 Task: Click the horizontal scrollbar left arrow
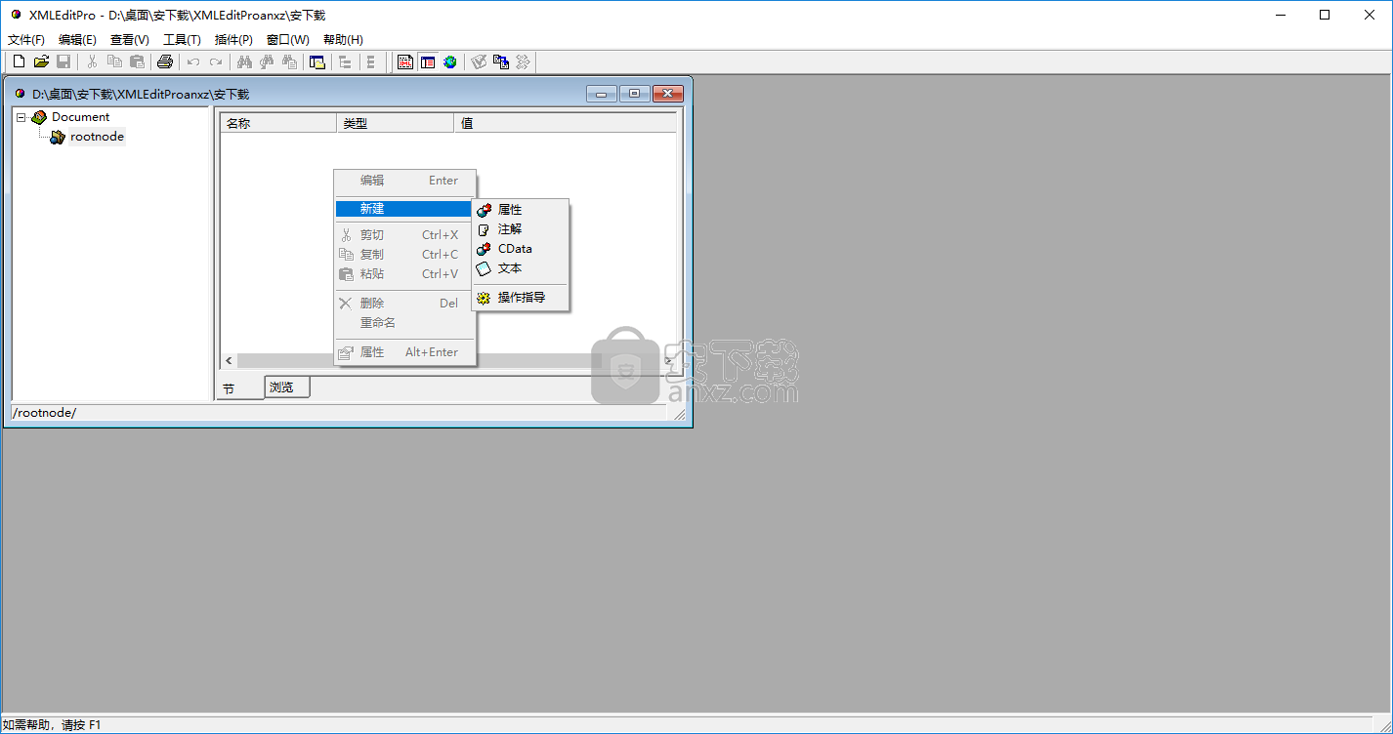pos(229,361)
